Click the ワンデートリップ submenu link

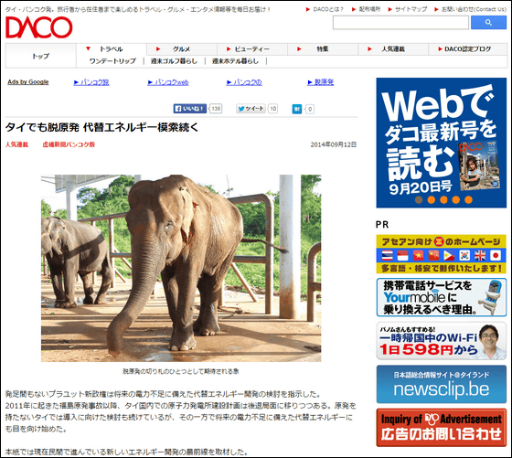click(x=112, y=61)
